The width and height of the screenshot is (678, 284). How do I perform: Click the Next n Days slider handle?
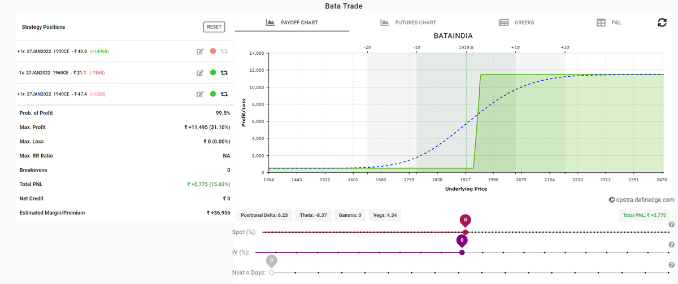tap(272, 272)
